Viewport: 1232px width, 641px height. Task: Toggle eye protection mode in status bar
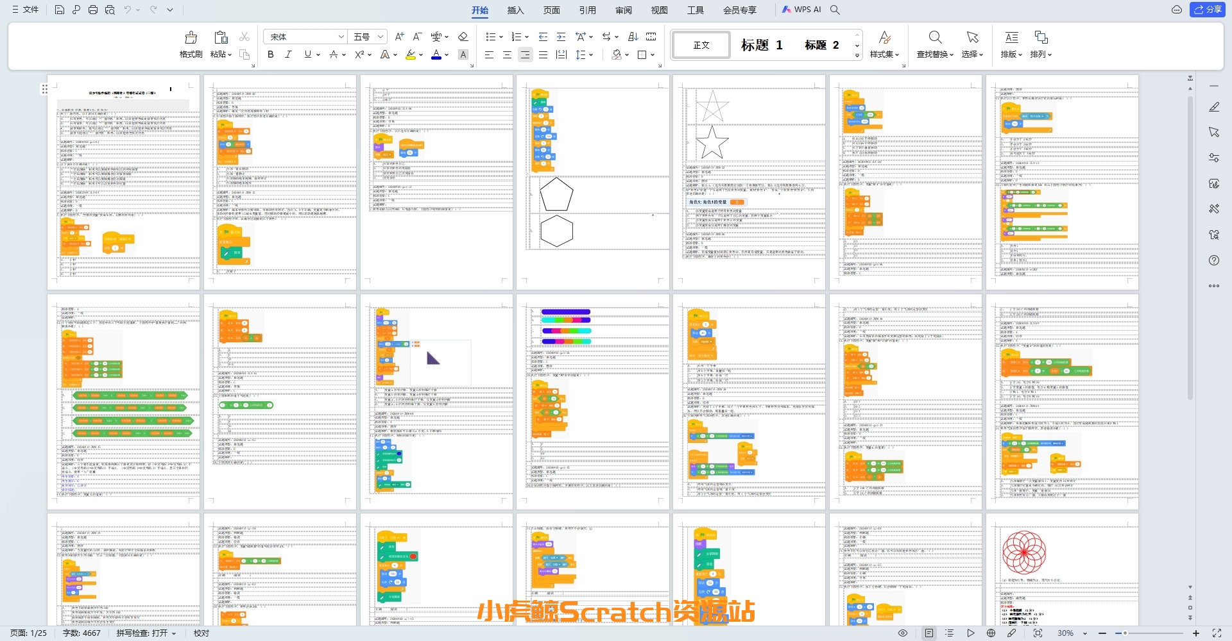click(x=902, y=633)
